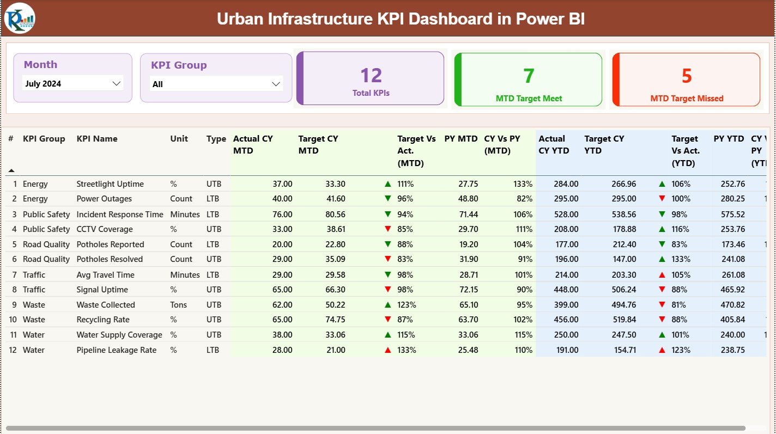Image resolution: width=776 pixels, height=434 pixels.
Task: Click the red up-triangle on Pipeline Leakage Rate row
Action: tap(387, 350)
